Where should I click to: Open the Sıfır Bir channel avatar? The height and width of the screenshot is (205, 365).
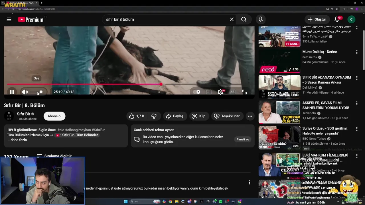9,116
